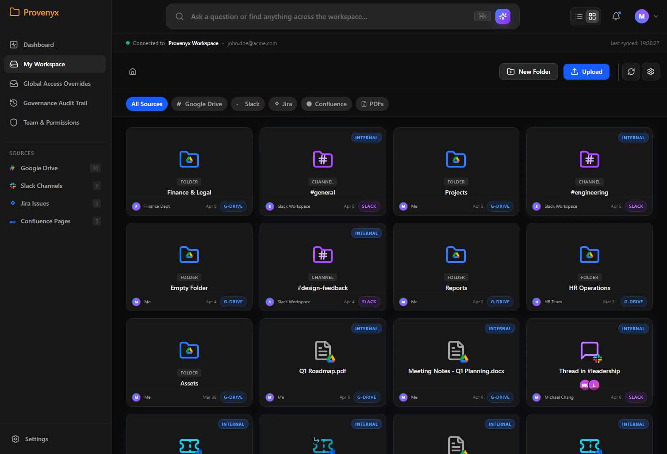
Task: Click Michael Chang owner avatar
Action: (537, 397)
